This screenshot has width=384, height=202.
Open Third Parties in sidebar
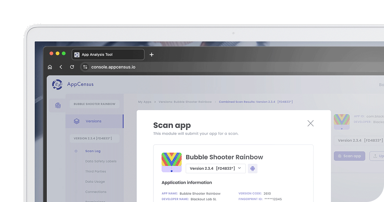click(x=95, y=171)
